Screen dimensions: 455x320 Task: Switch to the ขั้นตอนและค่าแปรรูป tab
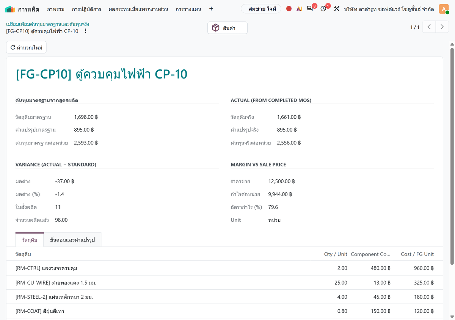[x=72, y=240]
